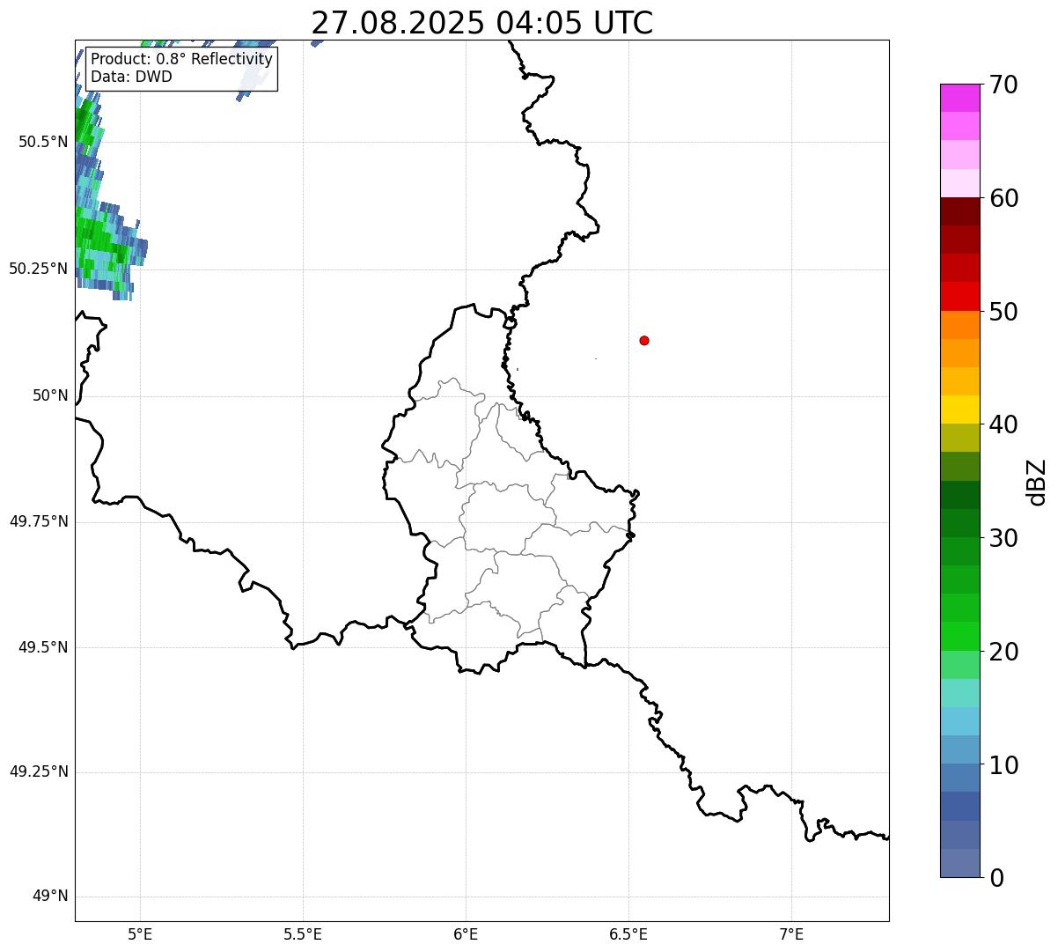Click the yellow colorbar swatch above 40
The height and width of the screenshot is (952, 1058).
coord(959,410)
